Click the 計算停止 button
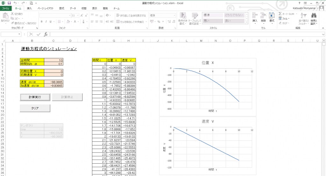The width and height of the screenshot is (326, 176). 67,97
